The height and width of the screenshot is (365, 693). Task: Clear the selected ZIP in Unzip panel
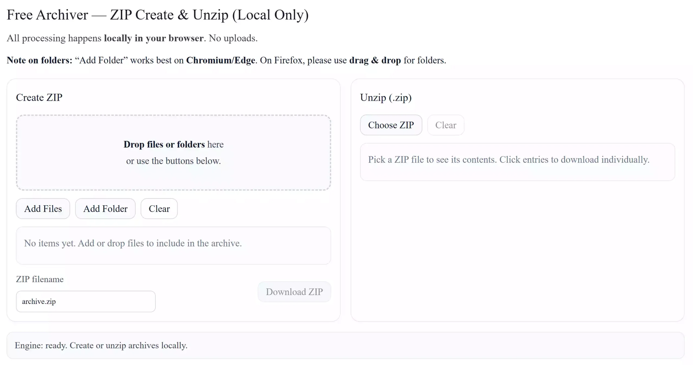click(446, 125)
